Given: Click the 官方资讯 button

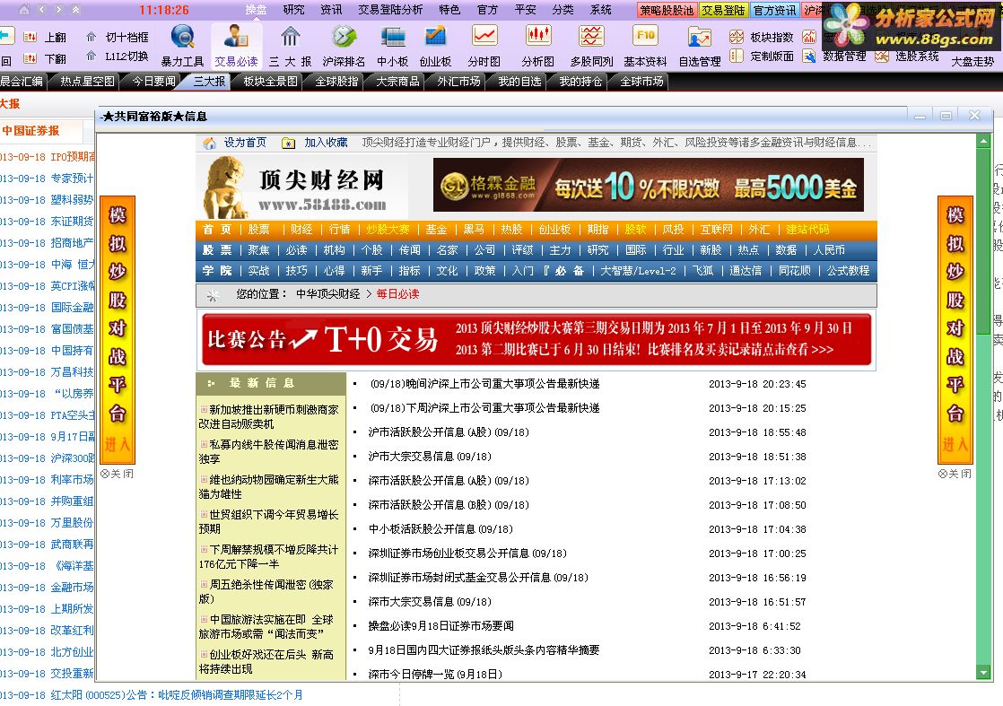Looking at the screenshot, I should tap(774, 10).
